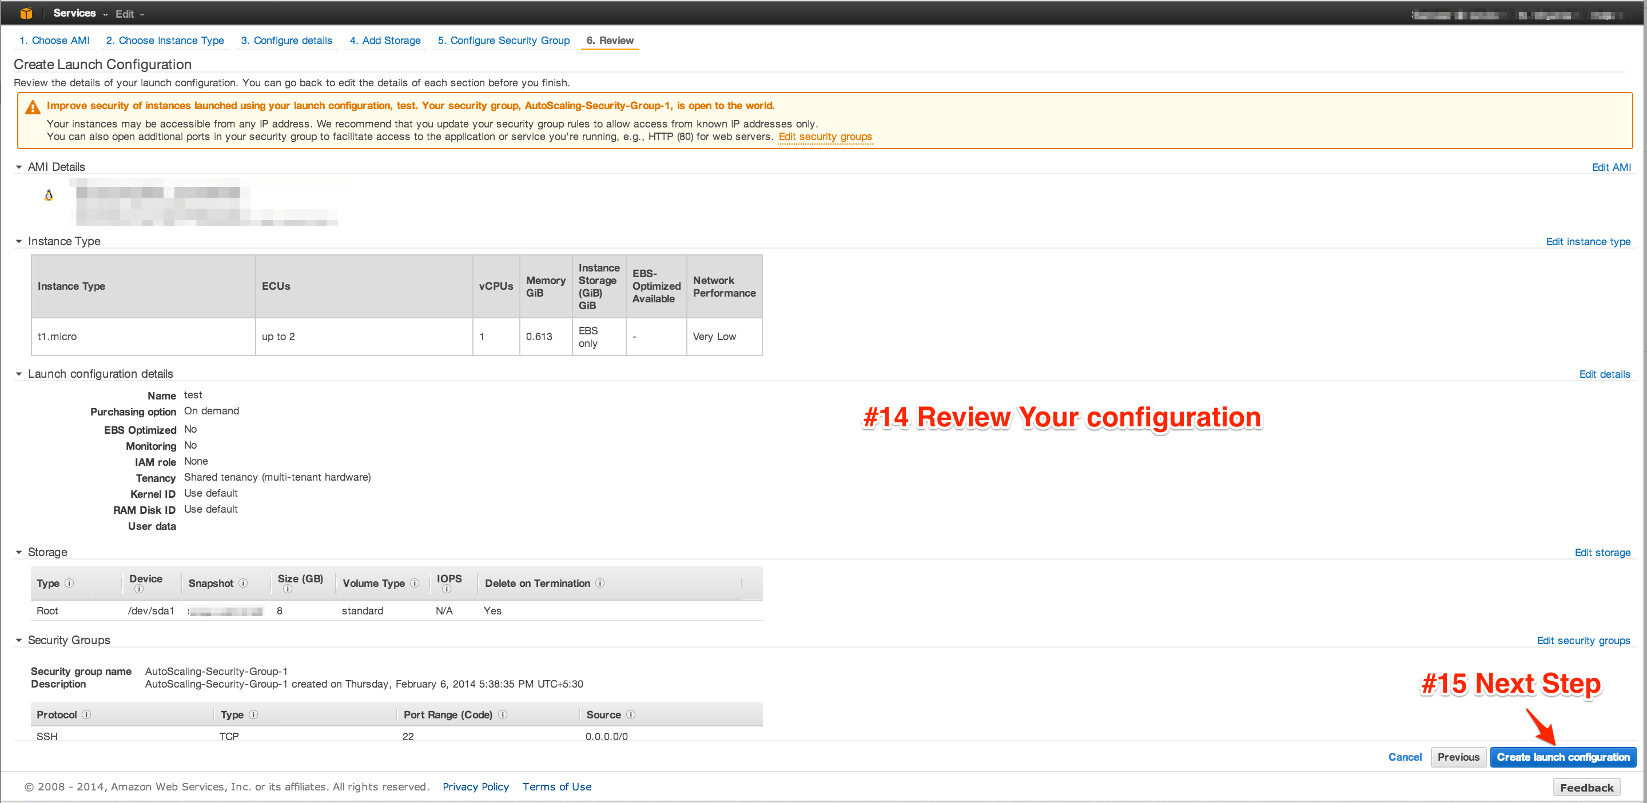Click the info icon under IOPS

click(446, 589)
